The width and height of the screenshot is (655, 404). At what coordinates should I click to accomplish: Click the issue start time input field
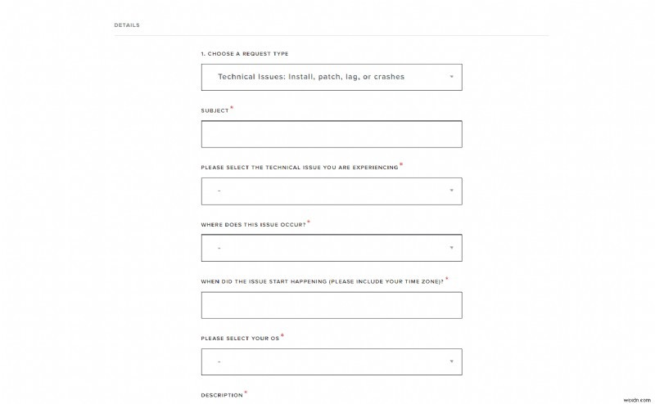tap(331, 305)
